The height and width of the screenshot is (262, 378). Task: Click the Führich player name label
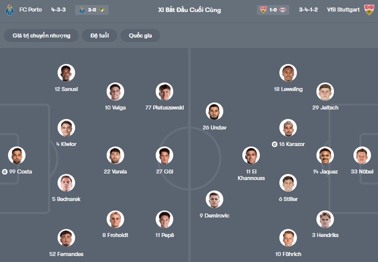point(288,254)
